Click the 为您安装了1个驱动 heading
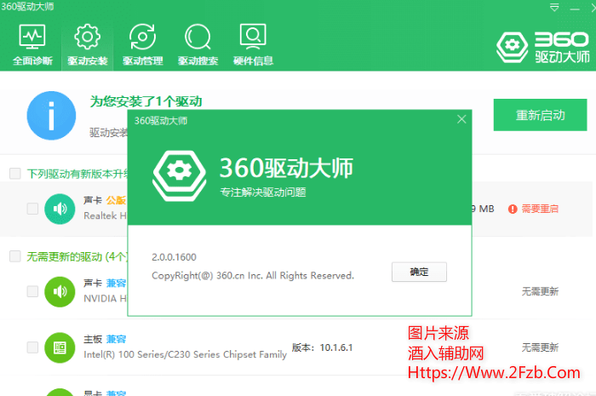The width and height of the screenshot is (596, 396). click(x=146, y=101)
